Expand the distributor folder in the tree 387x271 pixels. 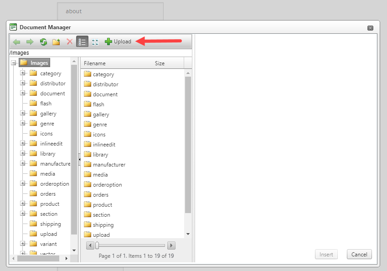(x=23, y=83)
